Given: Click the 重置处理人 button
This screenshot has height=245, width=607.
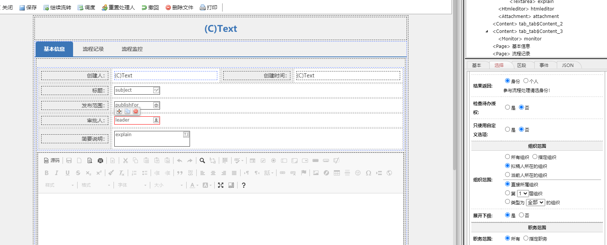Looking at the screenshot, I should [x=118, y=7].
